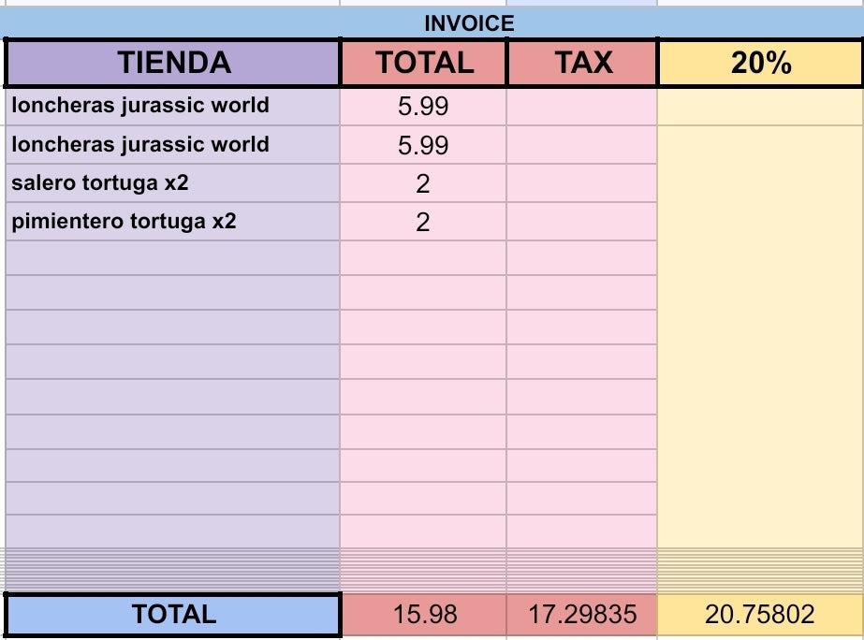864x640 pixels.
Task: Select the price cell for pimientero tortuga
Action: tap(423, 223)
